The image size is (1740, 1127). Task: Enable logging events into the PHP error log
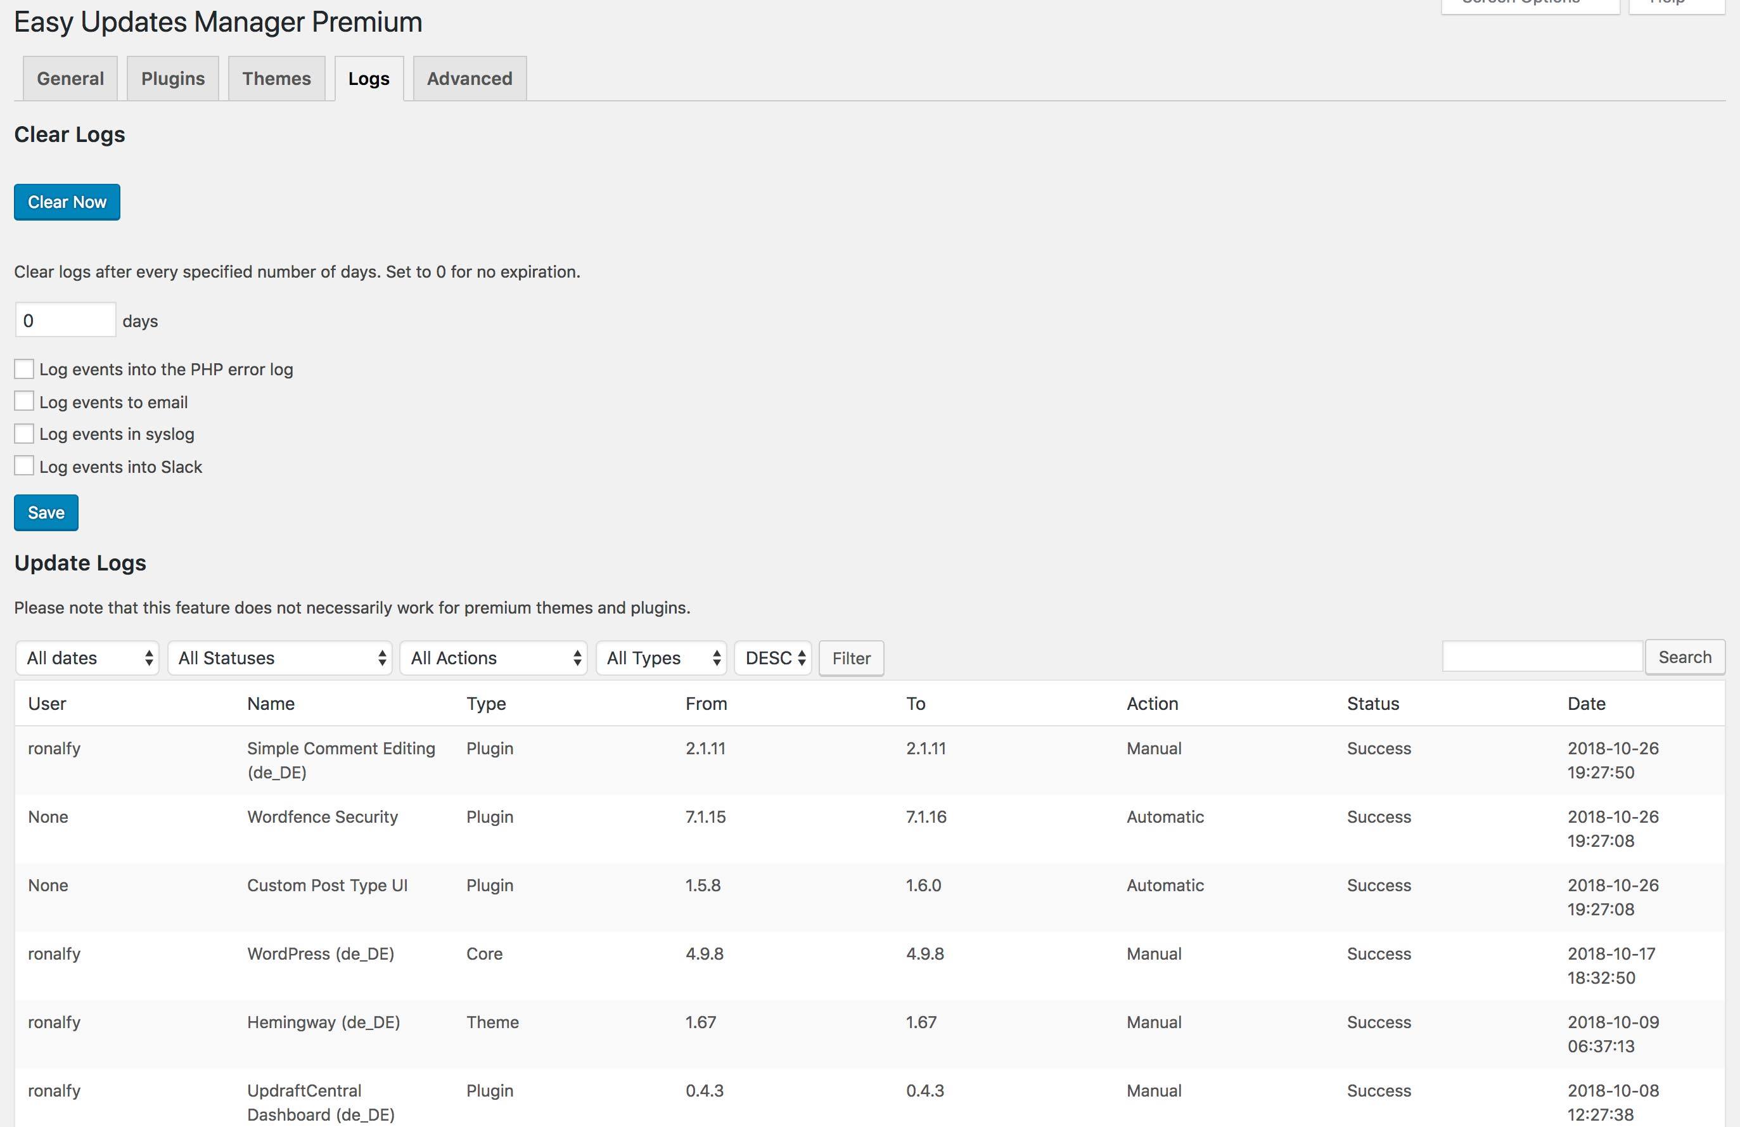pos(24,369)
